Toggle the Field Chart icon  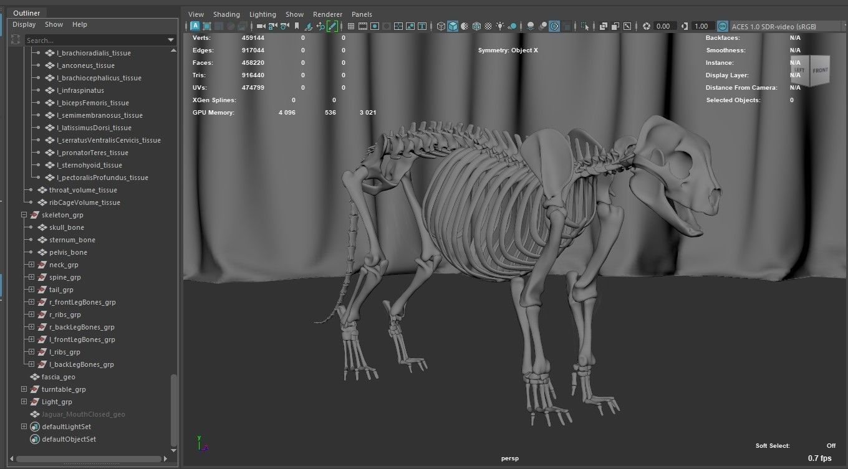(x=398, y=26)
